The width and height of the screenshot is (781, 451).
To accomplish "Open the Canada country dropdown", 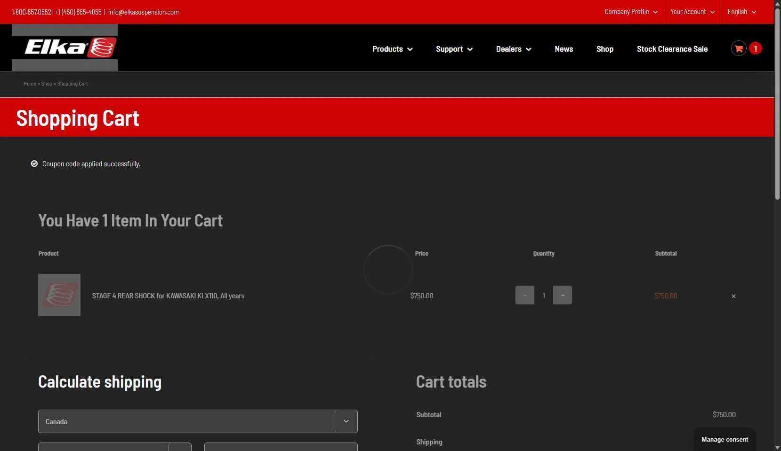I will pyautogui.click(x=198, y=421).
